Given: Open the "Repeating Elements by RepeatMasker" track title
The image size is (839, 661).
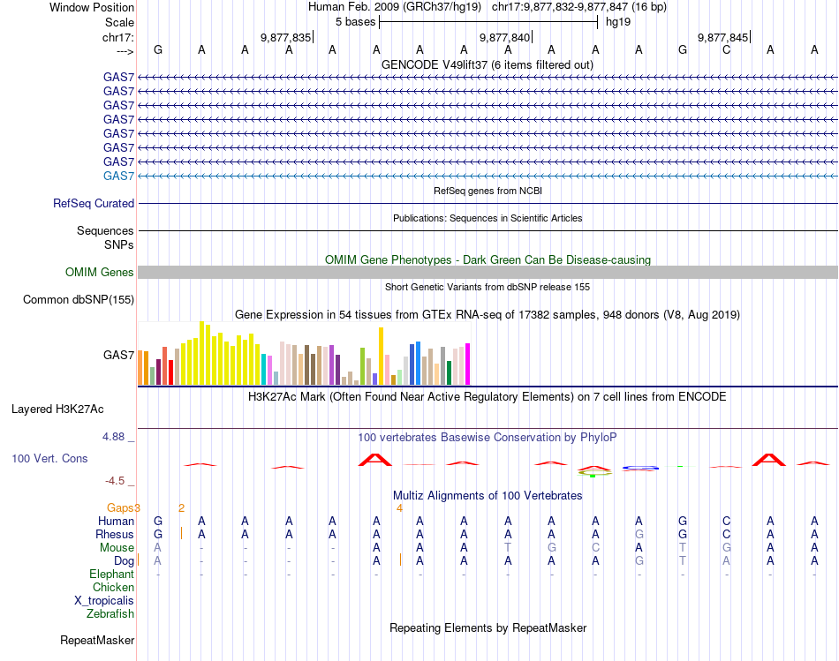Looking at the screenshot, I should pos(488,627).
